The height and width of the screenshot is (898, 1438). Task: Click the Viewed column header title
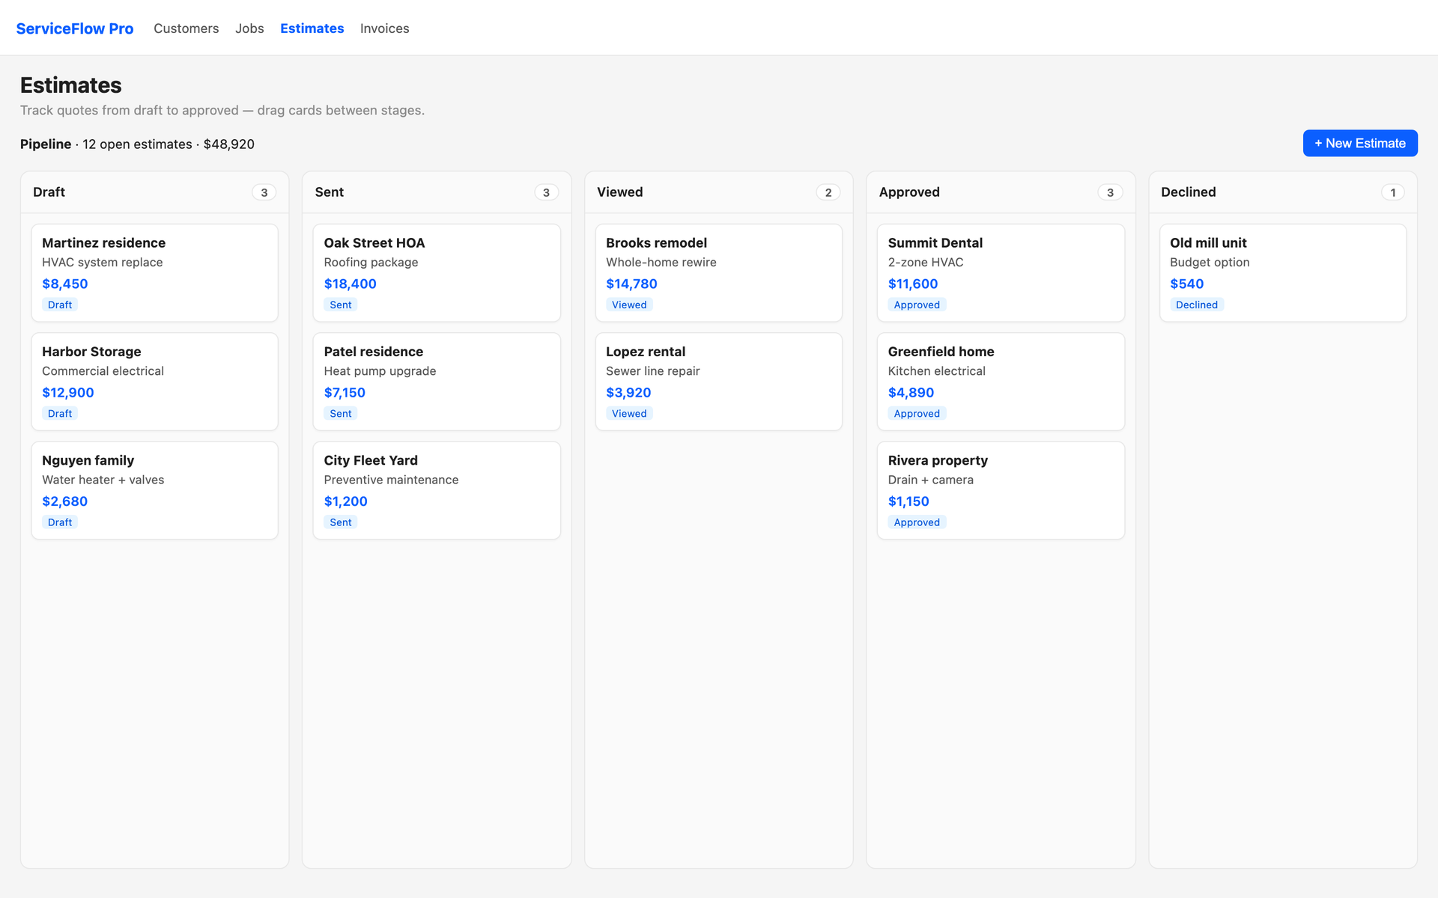[x=620, y=192]
